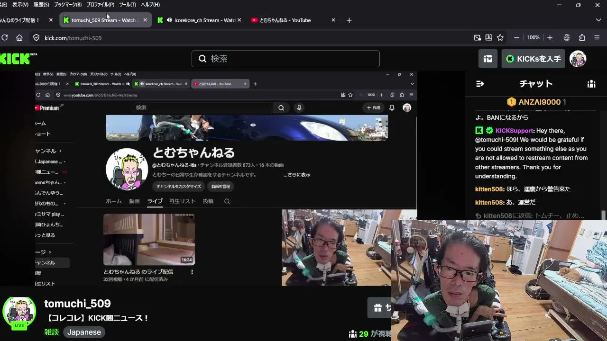
Task: Click the gift icon button below the video
Action: point(379,308)
